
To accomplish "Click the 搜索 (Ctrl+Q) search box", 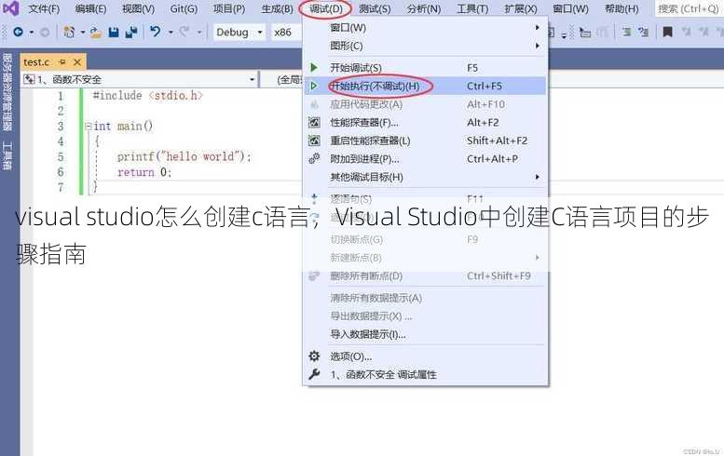I will [689, 8].
